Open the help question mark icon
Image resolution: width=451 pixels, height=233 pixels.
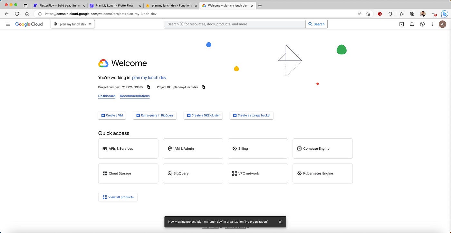click(422, 24)
